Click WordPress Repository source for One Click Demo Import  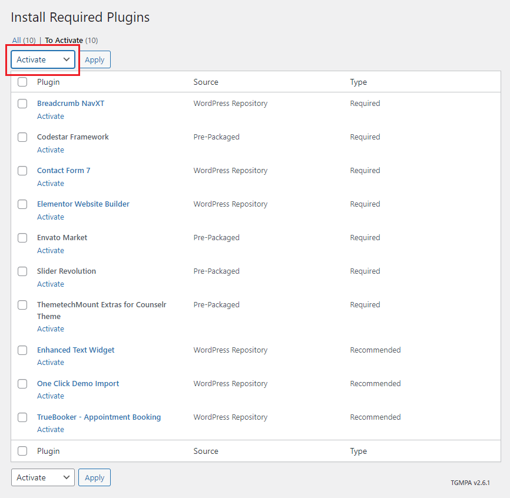point(230,384)
